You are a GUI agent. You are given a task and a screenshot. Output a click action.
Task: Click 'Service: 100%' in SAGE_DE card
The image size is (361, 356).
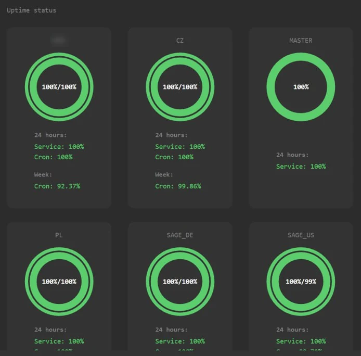tap(180, 341)
